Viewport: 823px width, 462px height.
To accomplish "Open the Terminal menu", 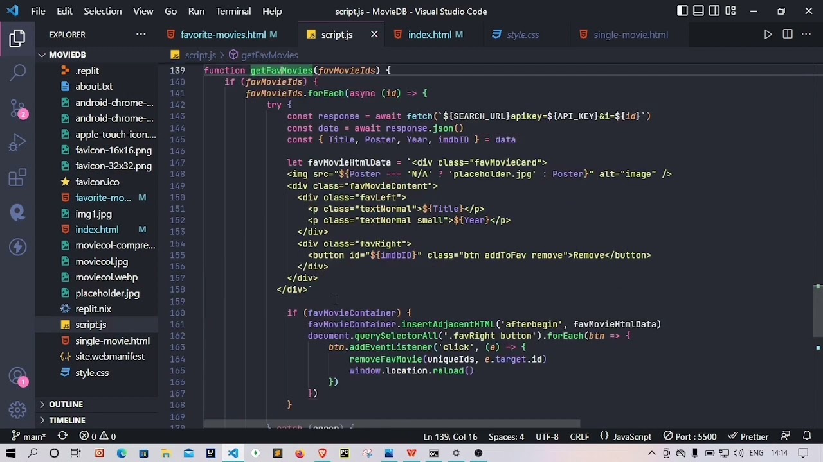I will 233,11.
